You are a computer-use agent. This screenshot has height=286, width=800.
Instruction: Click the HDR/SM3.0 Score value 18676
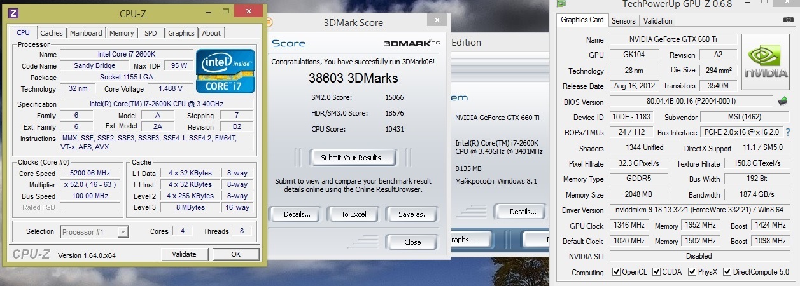tap(395, 113)
